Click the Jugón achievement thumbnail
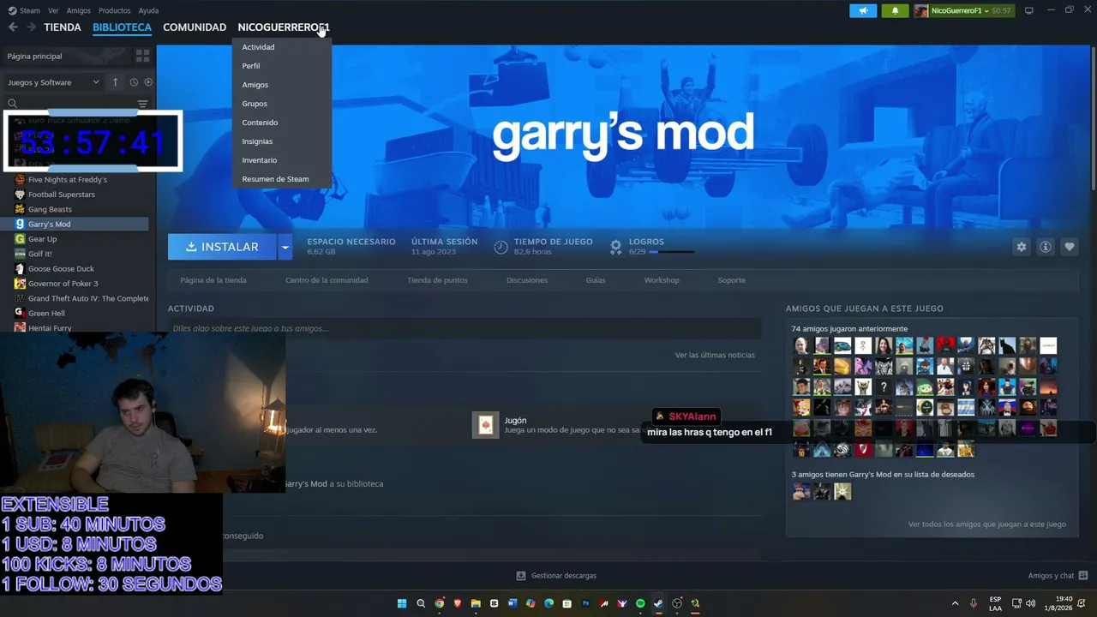 coord(485,425)
